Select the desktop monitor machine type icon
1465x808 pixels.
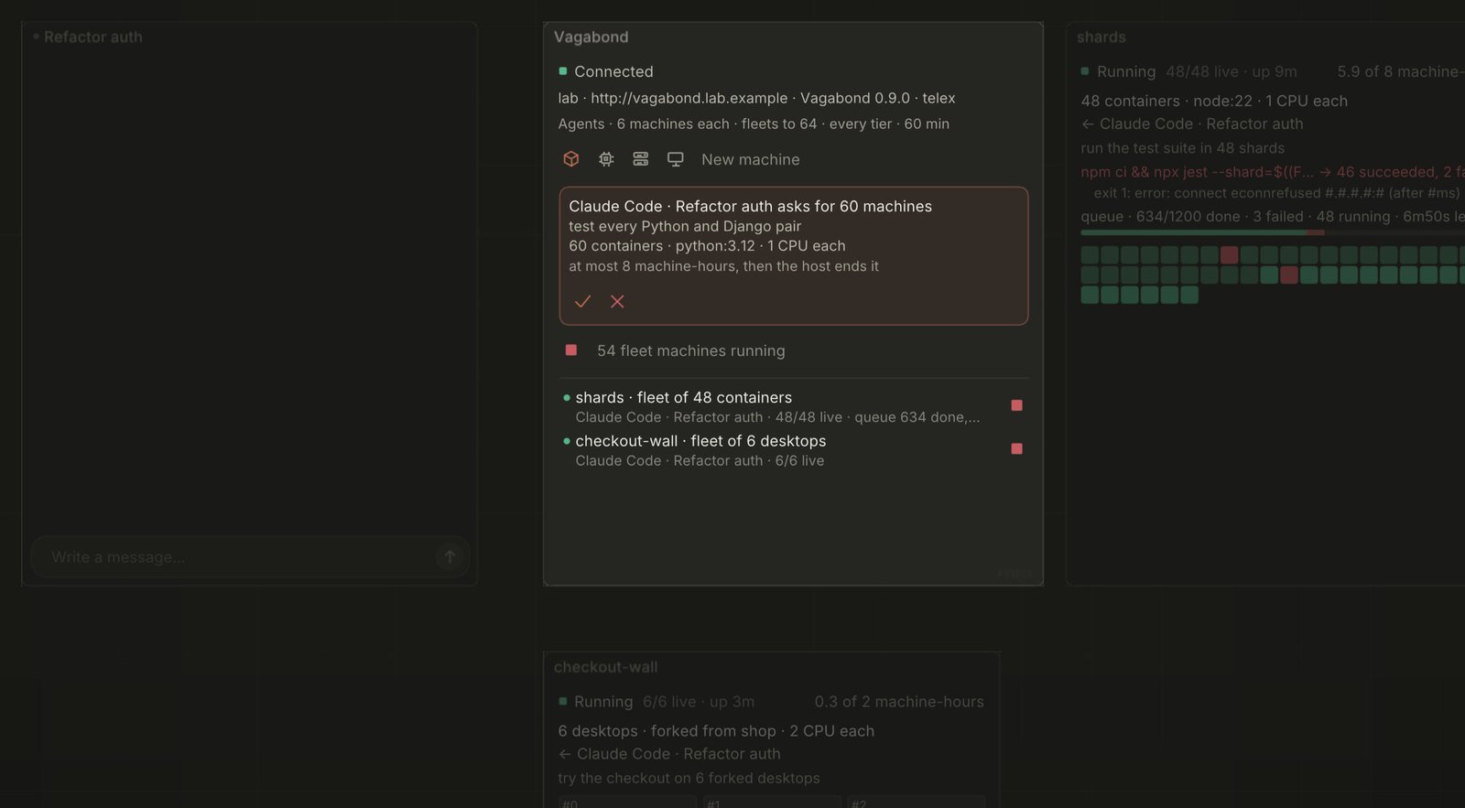(x=676, y=159)
